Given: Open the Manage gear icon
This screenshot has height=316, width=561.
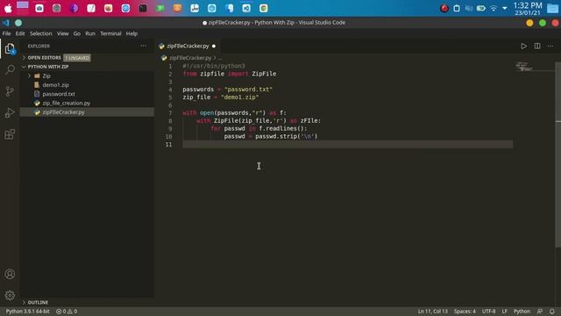Looking at the screenshot, I should [x=10, y=295].
